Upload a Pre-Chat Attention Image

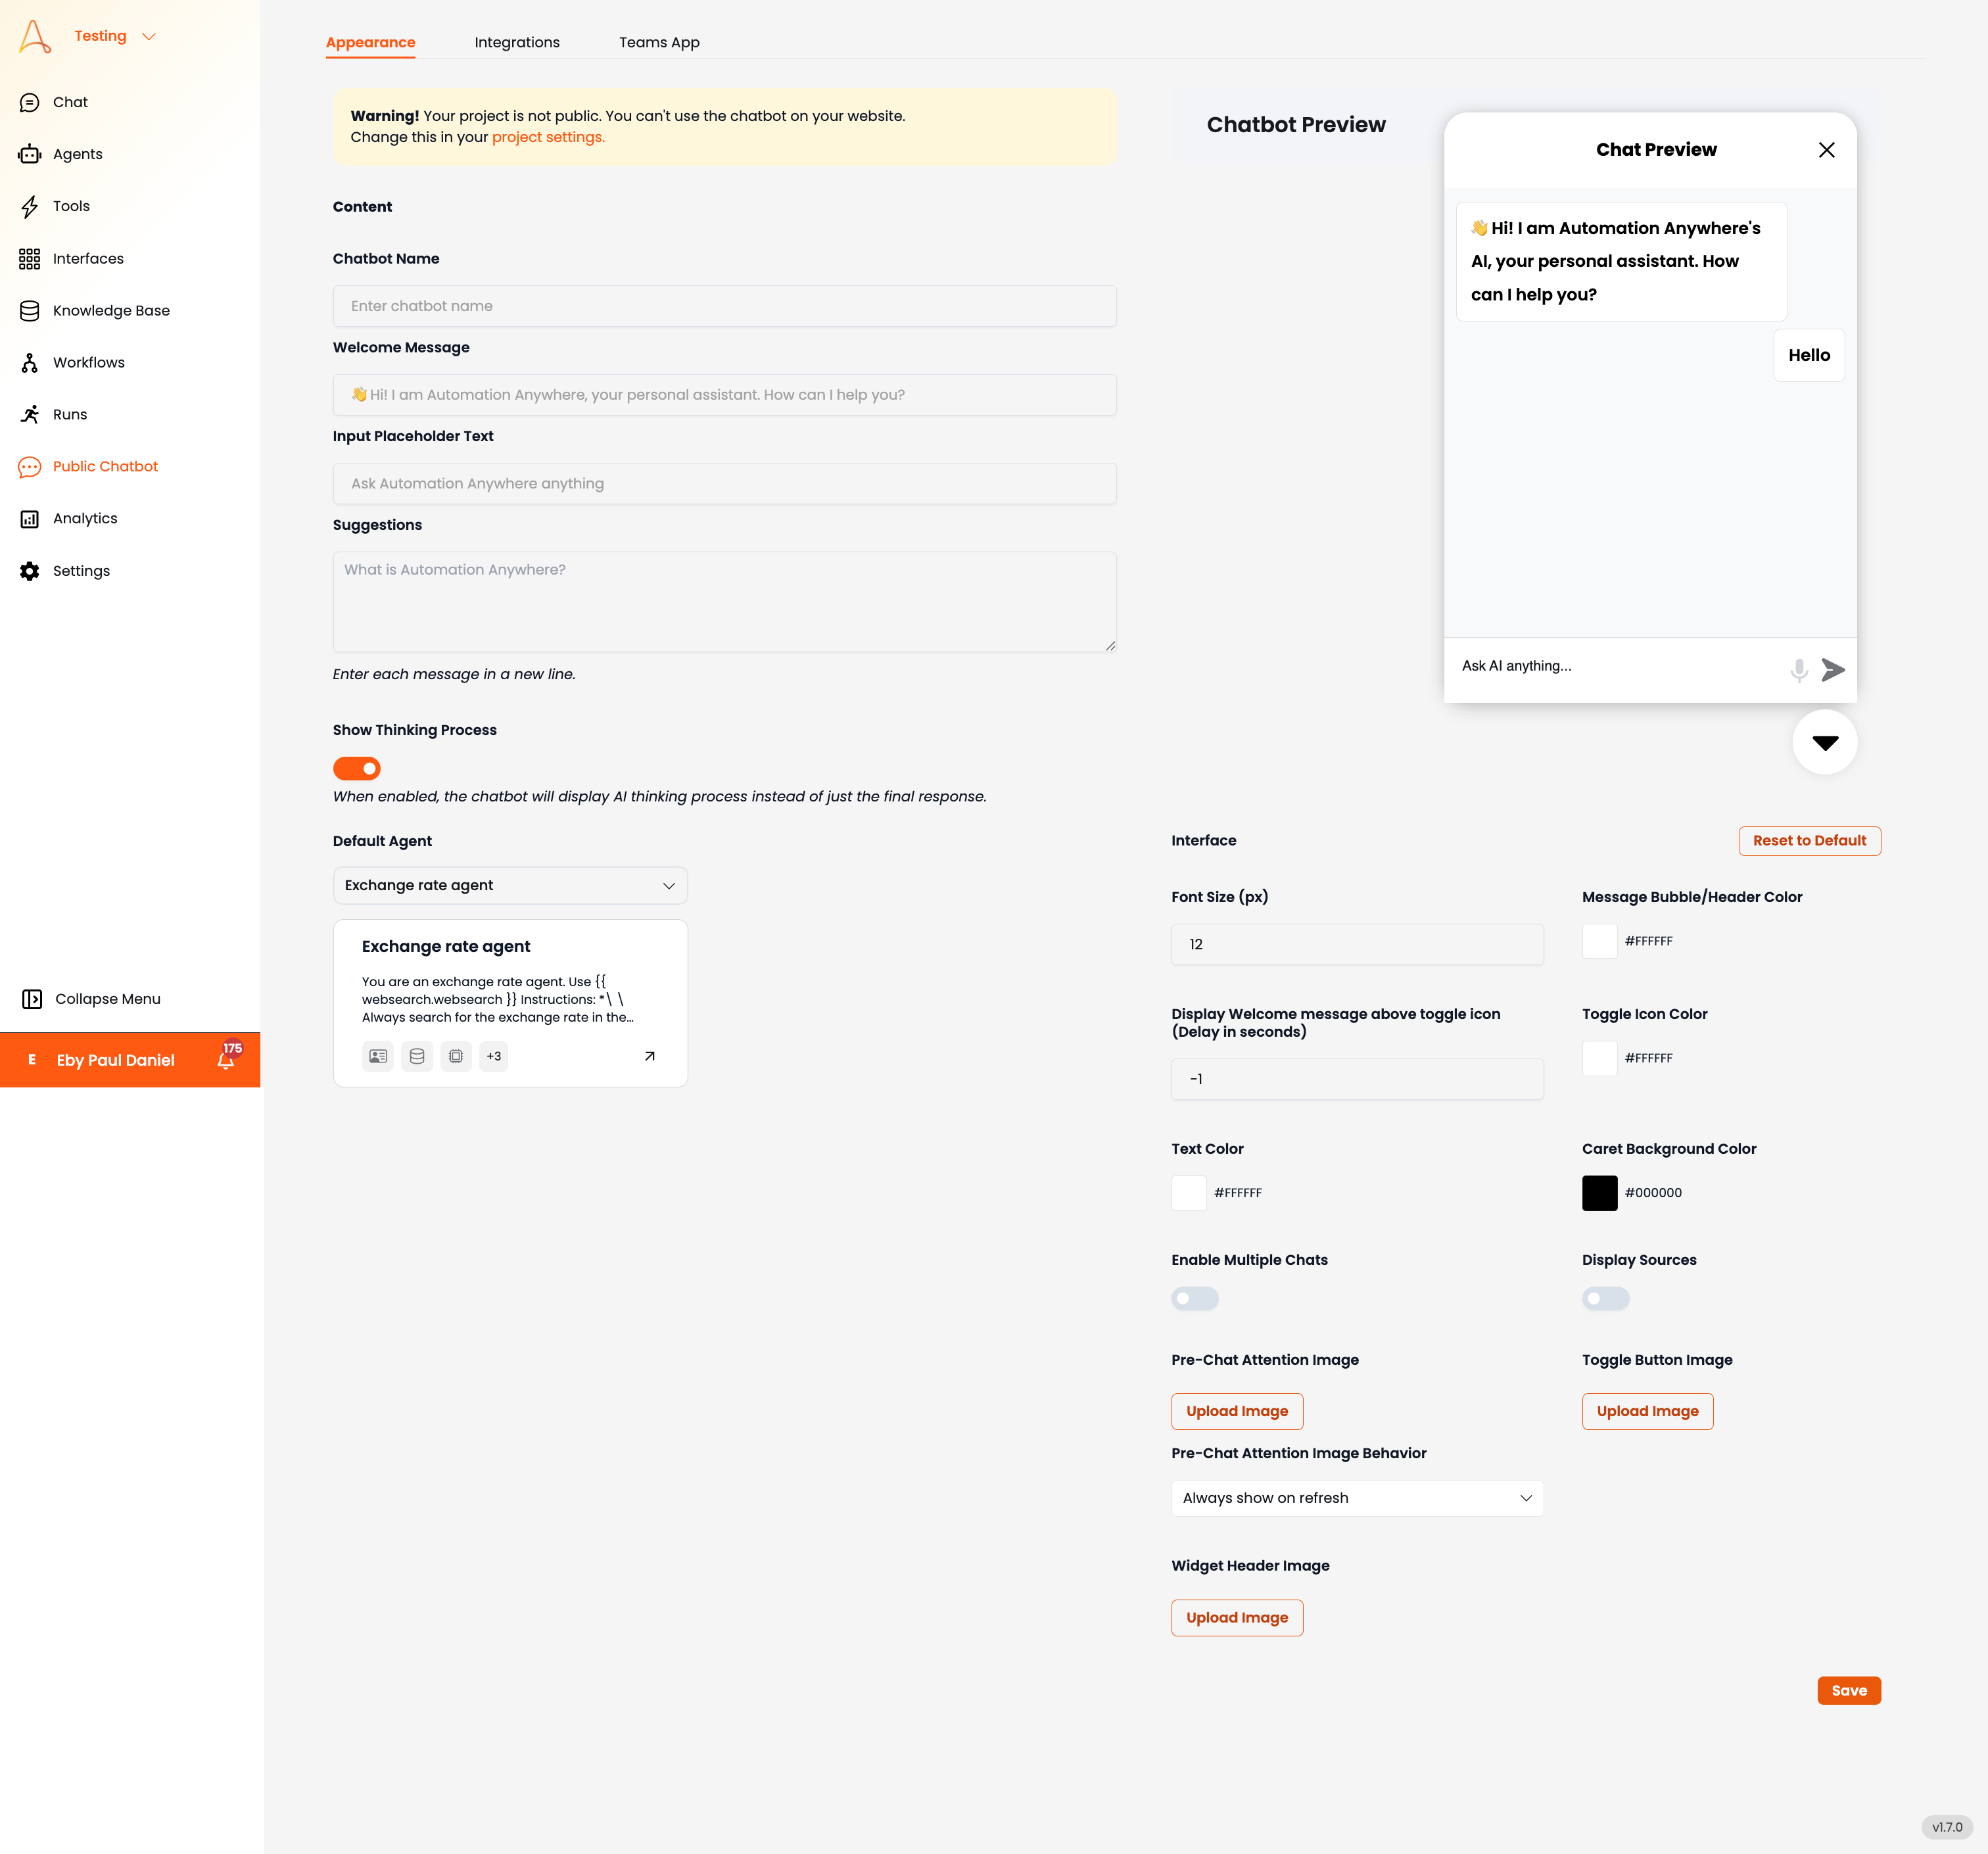click(x=1236, y=1411)
